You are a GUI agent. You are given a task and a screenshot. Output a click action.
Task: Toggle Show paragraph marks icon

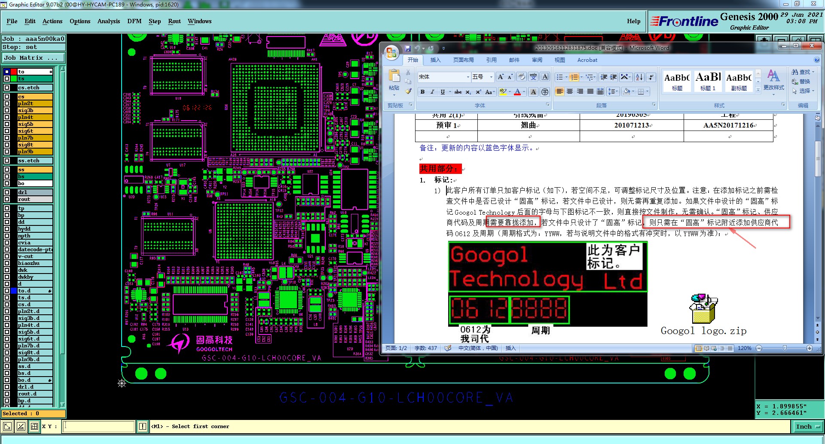(651, 77)
